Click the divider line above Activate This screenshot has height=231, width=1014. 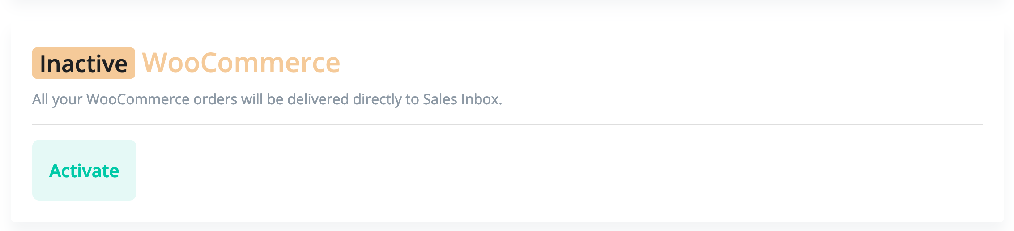507,125
